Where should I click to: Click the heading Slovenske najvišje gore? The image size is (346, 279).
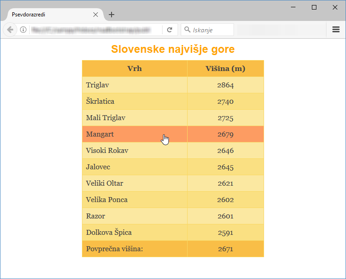[x=173, y=49]
